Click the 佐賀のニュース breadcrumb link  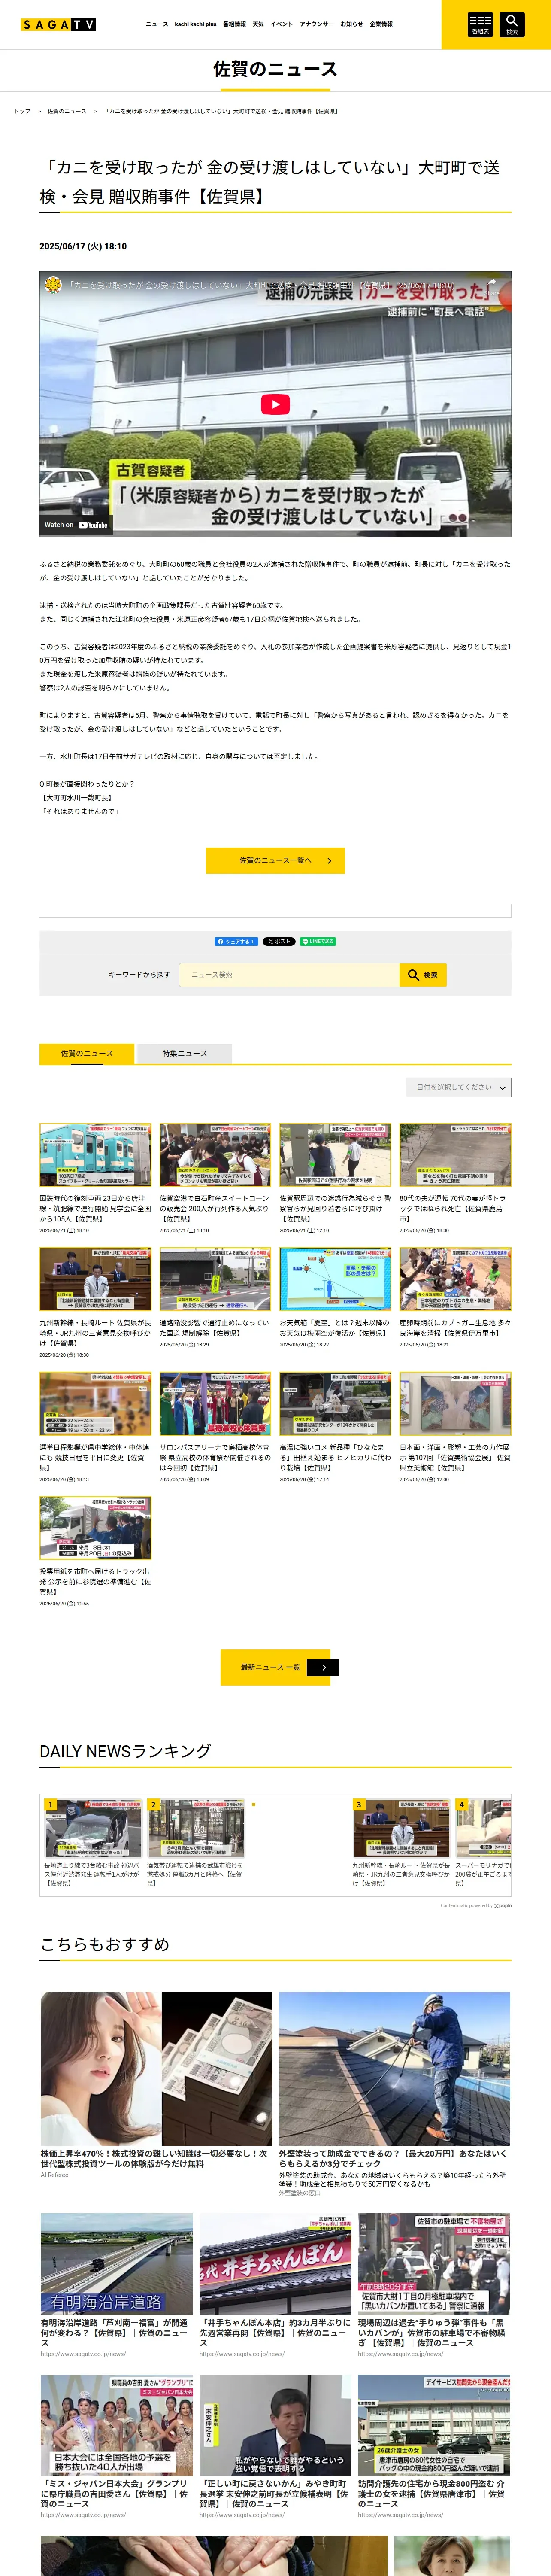[x=67, y=111]
